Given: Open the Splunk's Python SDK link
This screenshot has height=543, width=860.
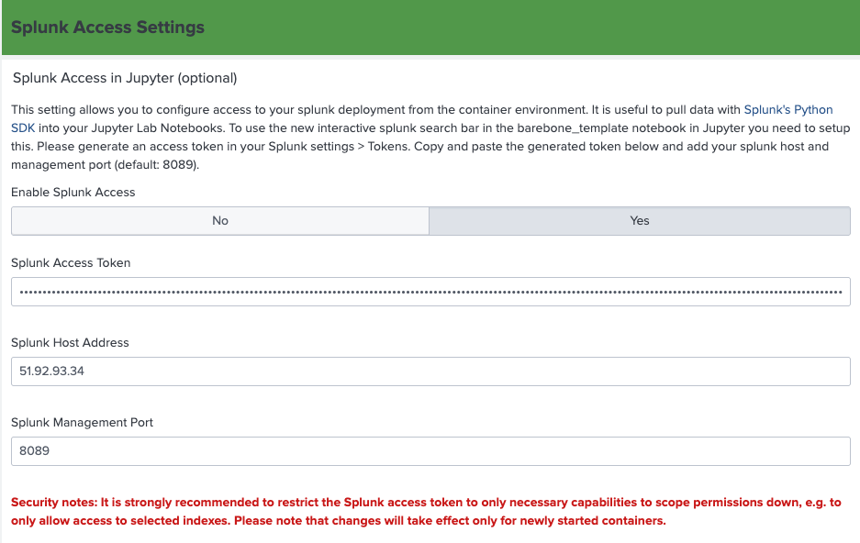Looking at the screenshot, I should click(788, 109).
